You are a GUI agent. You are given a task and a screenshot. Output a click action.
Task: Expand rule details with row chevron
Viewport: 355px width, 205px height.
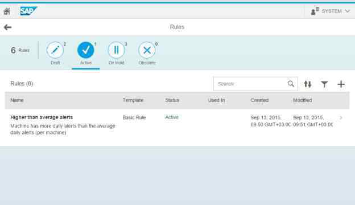pos(341,117)
